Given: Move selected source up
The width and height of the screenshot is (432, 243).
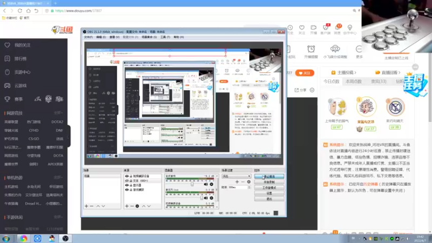Looking at the screenshot, I should (144, 206).
